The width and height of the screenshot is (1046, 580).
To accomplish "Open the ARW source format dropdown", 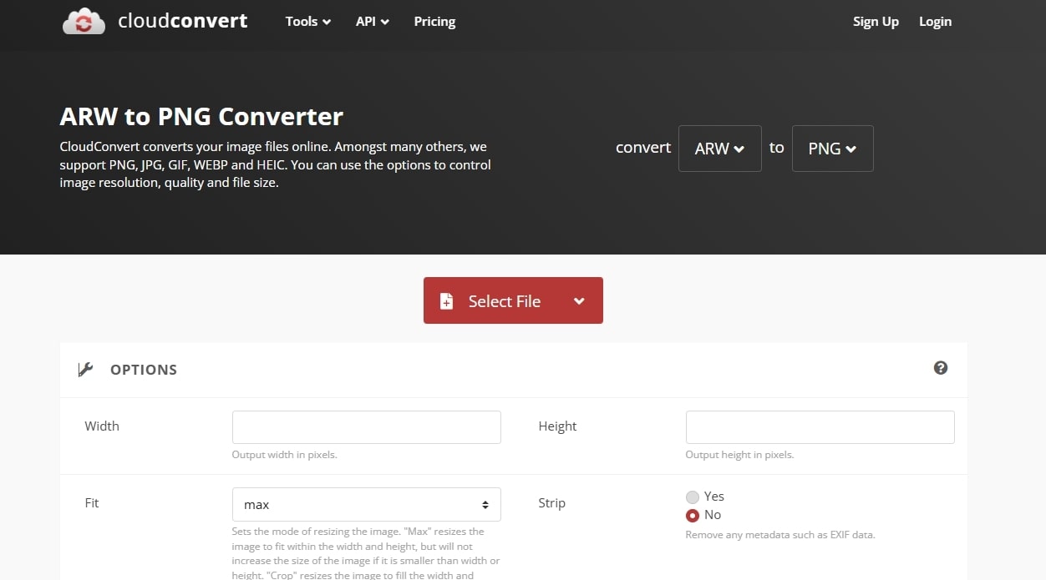I will [x=719, y=149].
